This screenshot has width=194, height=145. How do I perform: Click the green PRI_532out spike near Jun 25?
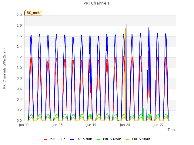(143, 114)
